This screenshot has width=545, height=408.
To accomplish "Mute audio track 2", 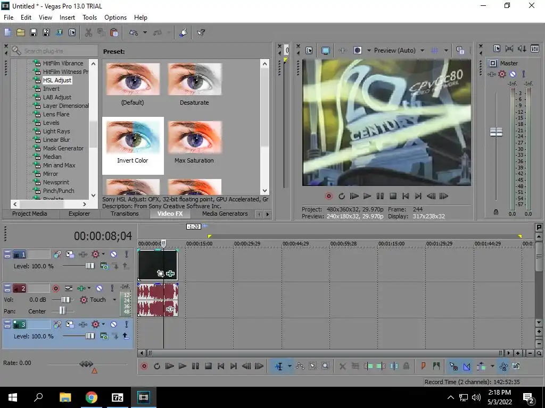I will click(99, 288).
